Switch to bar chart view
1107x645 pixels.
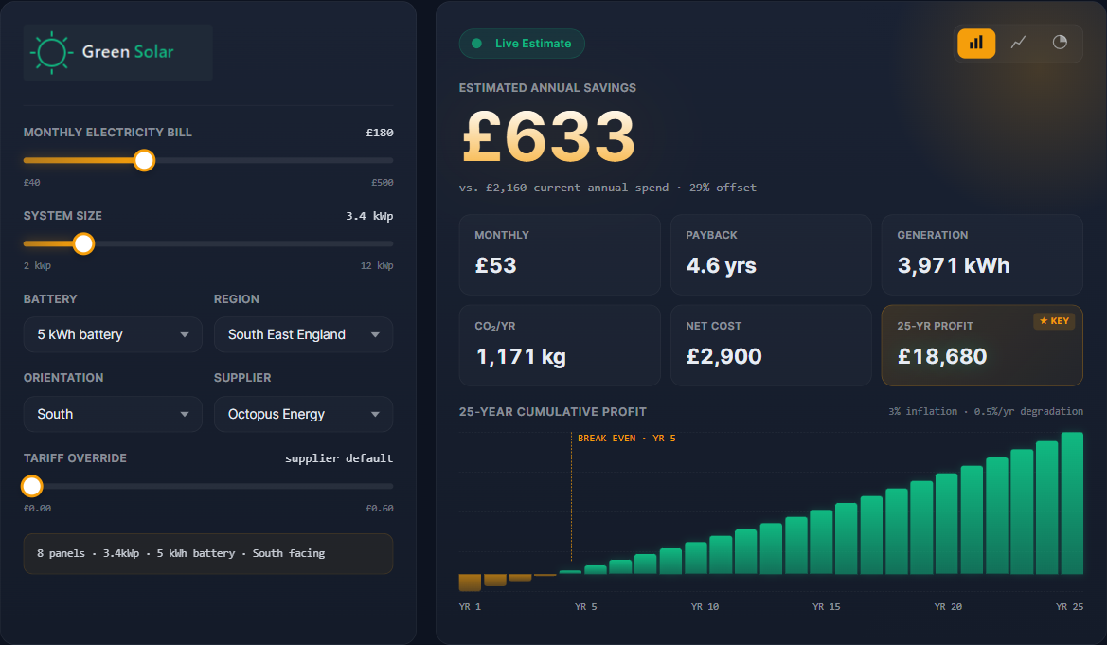(975, 43)
